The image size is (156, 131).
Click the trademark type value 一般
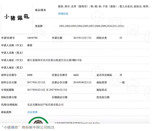click(x=122, y=82)
